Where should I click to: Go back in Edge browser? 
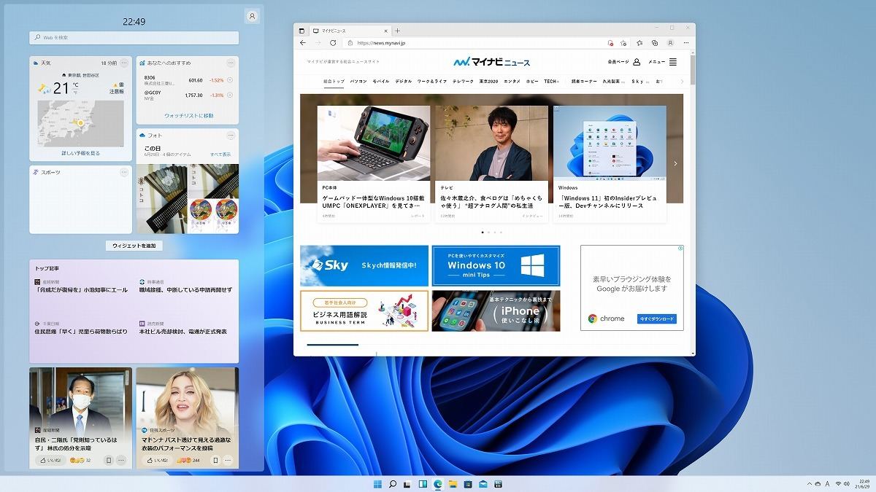click(303, 43)
